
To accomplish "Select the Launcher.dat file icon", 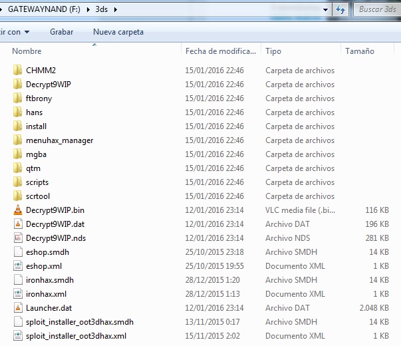I will 18,308.
